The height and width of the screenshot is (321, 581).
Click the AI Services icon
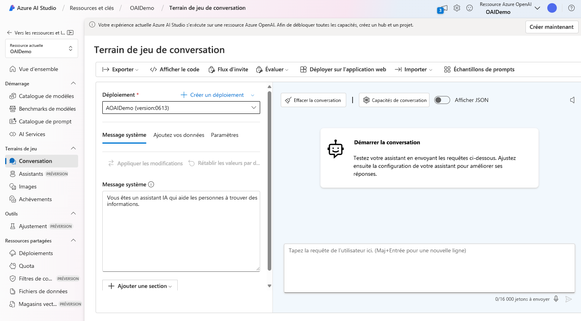pyautogui.click(x=13, y=134)
